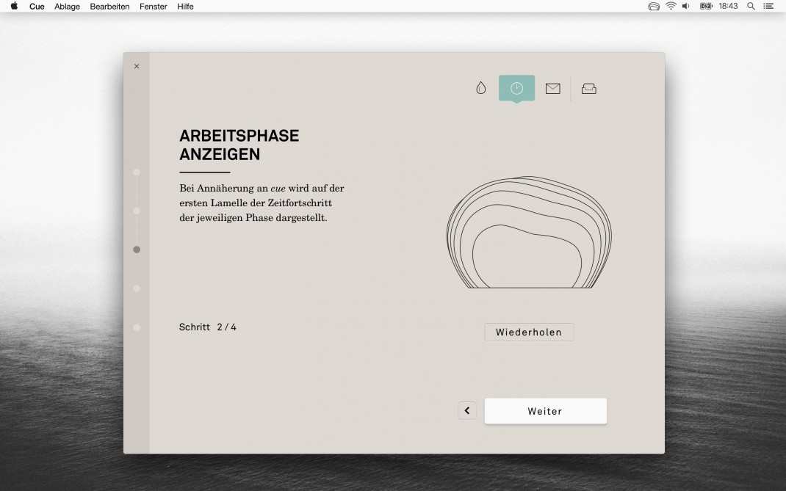
Task: Open the AirPlay display icon
Action: click(654, 6)
